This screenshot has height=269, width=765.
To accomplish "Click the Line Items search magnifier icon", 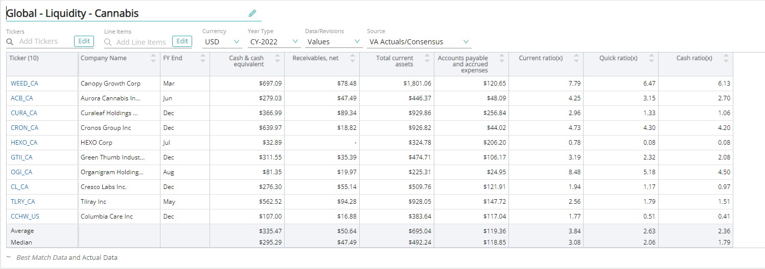I will click(108, 42).
